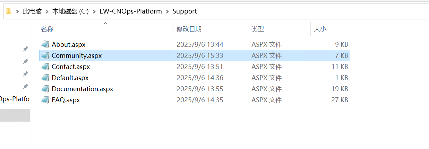Sort by the 大小 column header
The image size is (429, 149).
coord(320,29)
